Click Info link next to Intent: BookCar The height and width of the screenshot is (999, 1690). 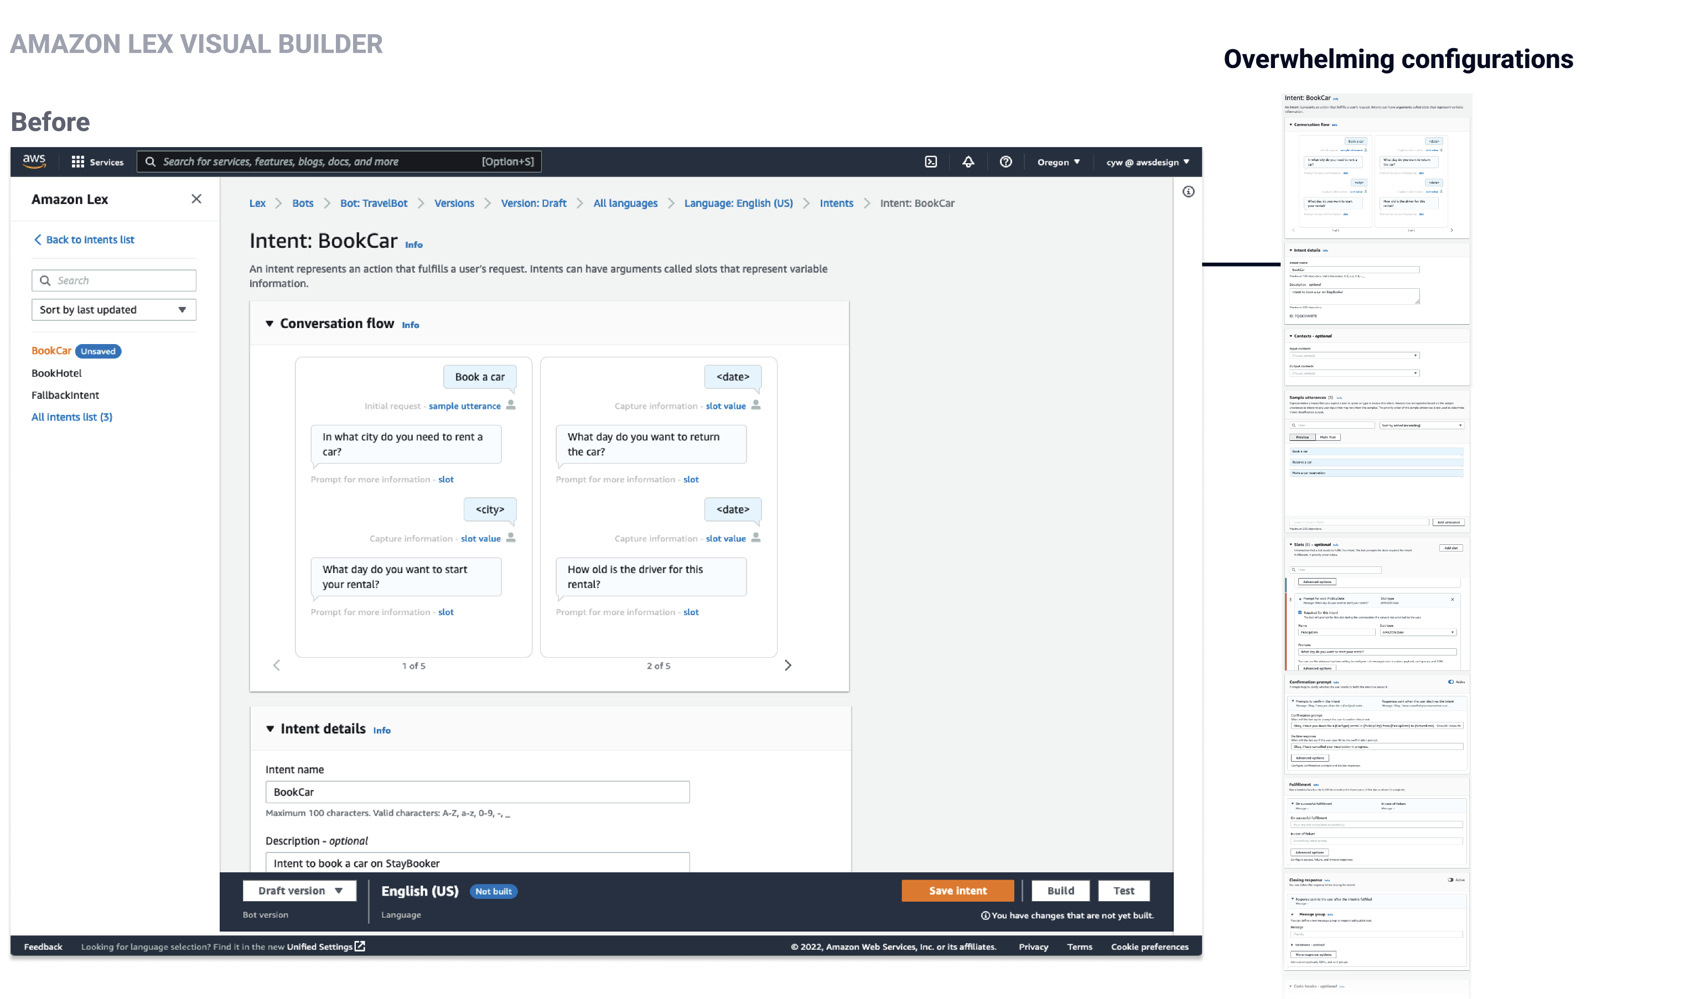(x=414, y=245)
